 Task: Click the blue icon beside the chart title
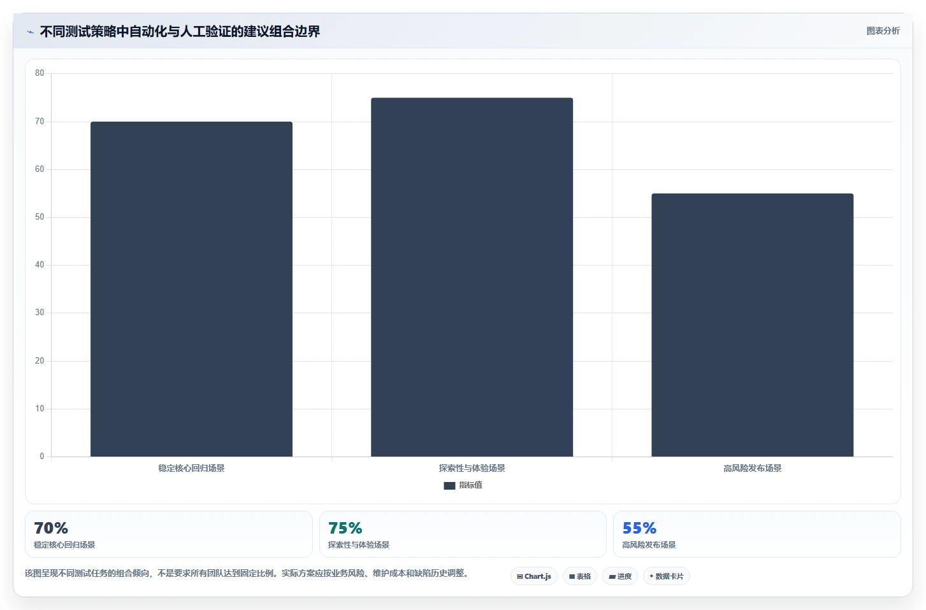coord(30,32)
